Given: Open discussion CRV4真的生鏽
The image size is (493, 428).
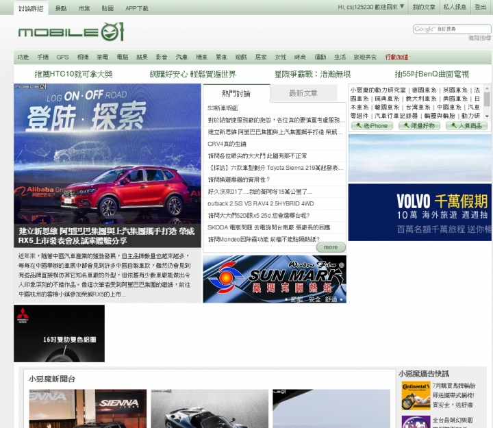Looking at the screenshot, I should 227,144.
